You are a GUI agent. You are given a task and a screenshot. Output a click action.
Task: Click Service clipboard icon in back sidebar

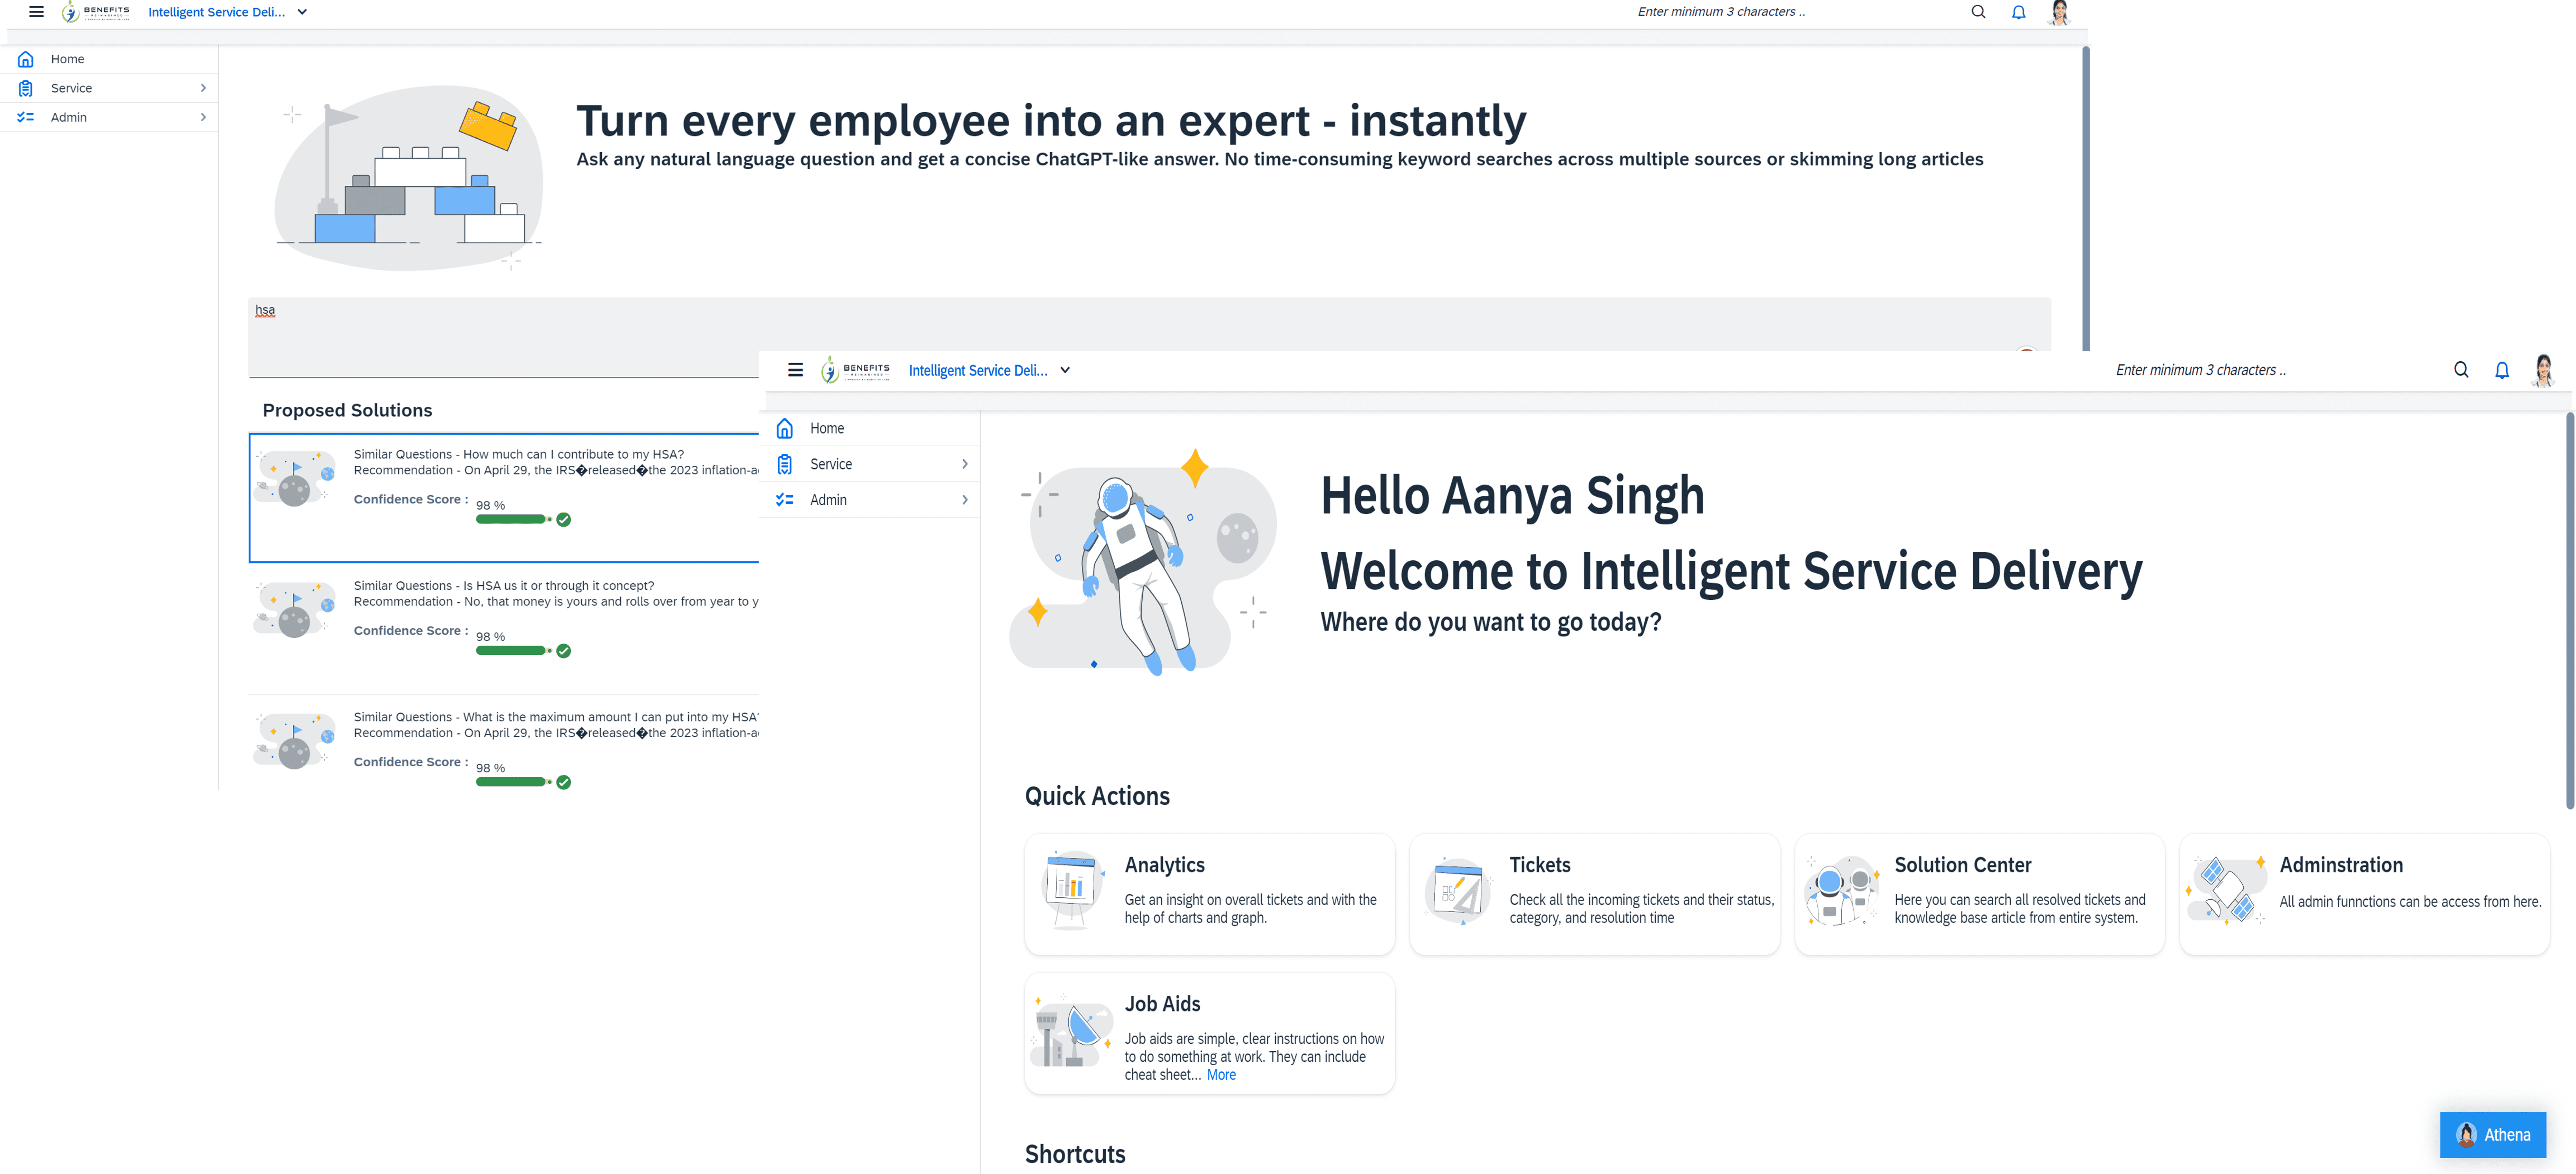click(x=26, y=88)
